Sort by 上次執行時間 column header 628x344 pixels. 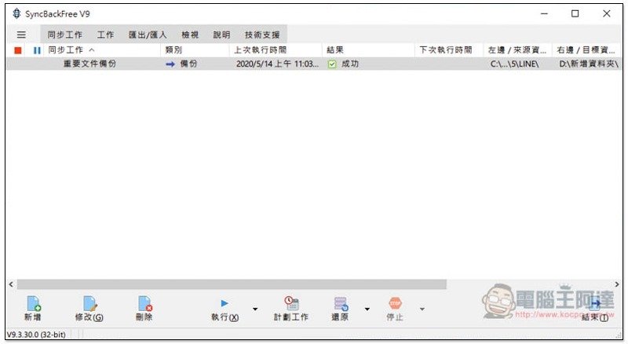(276, 50)
